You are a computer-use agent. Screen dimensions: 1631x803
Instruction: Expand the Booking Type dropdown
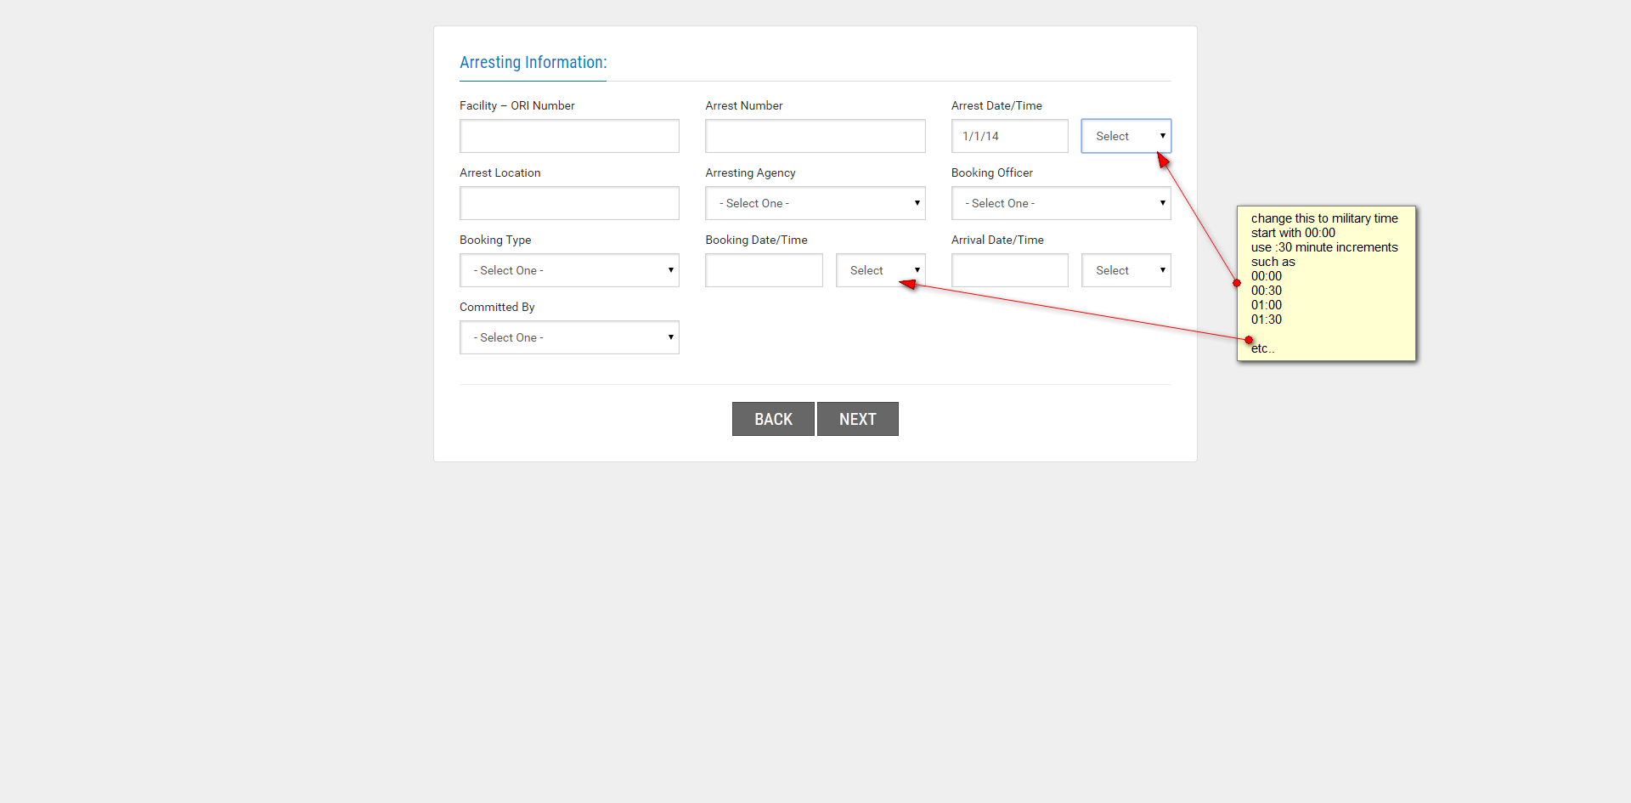(569, 270)
